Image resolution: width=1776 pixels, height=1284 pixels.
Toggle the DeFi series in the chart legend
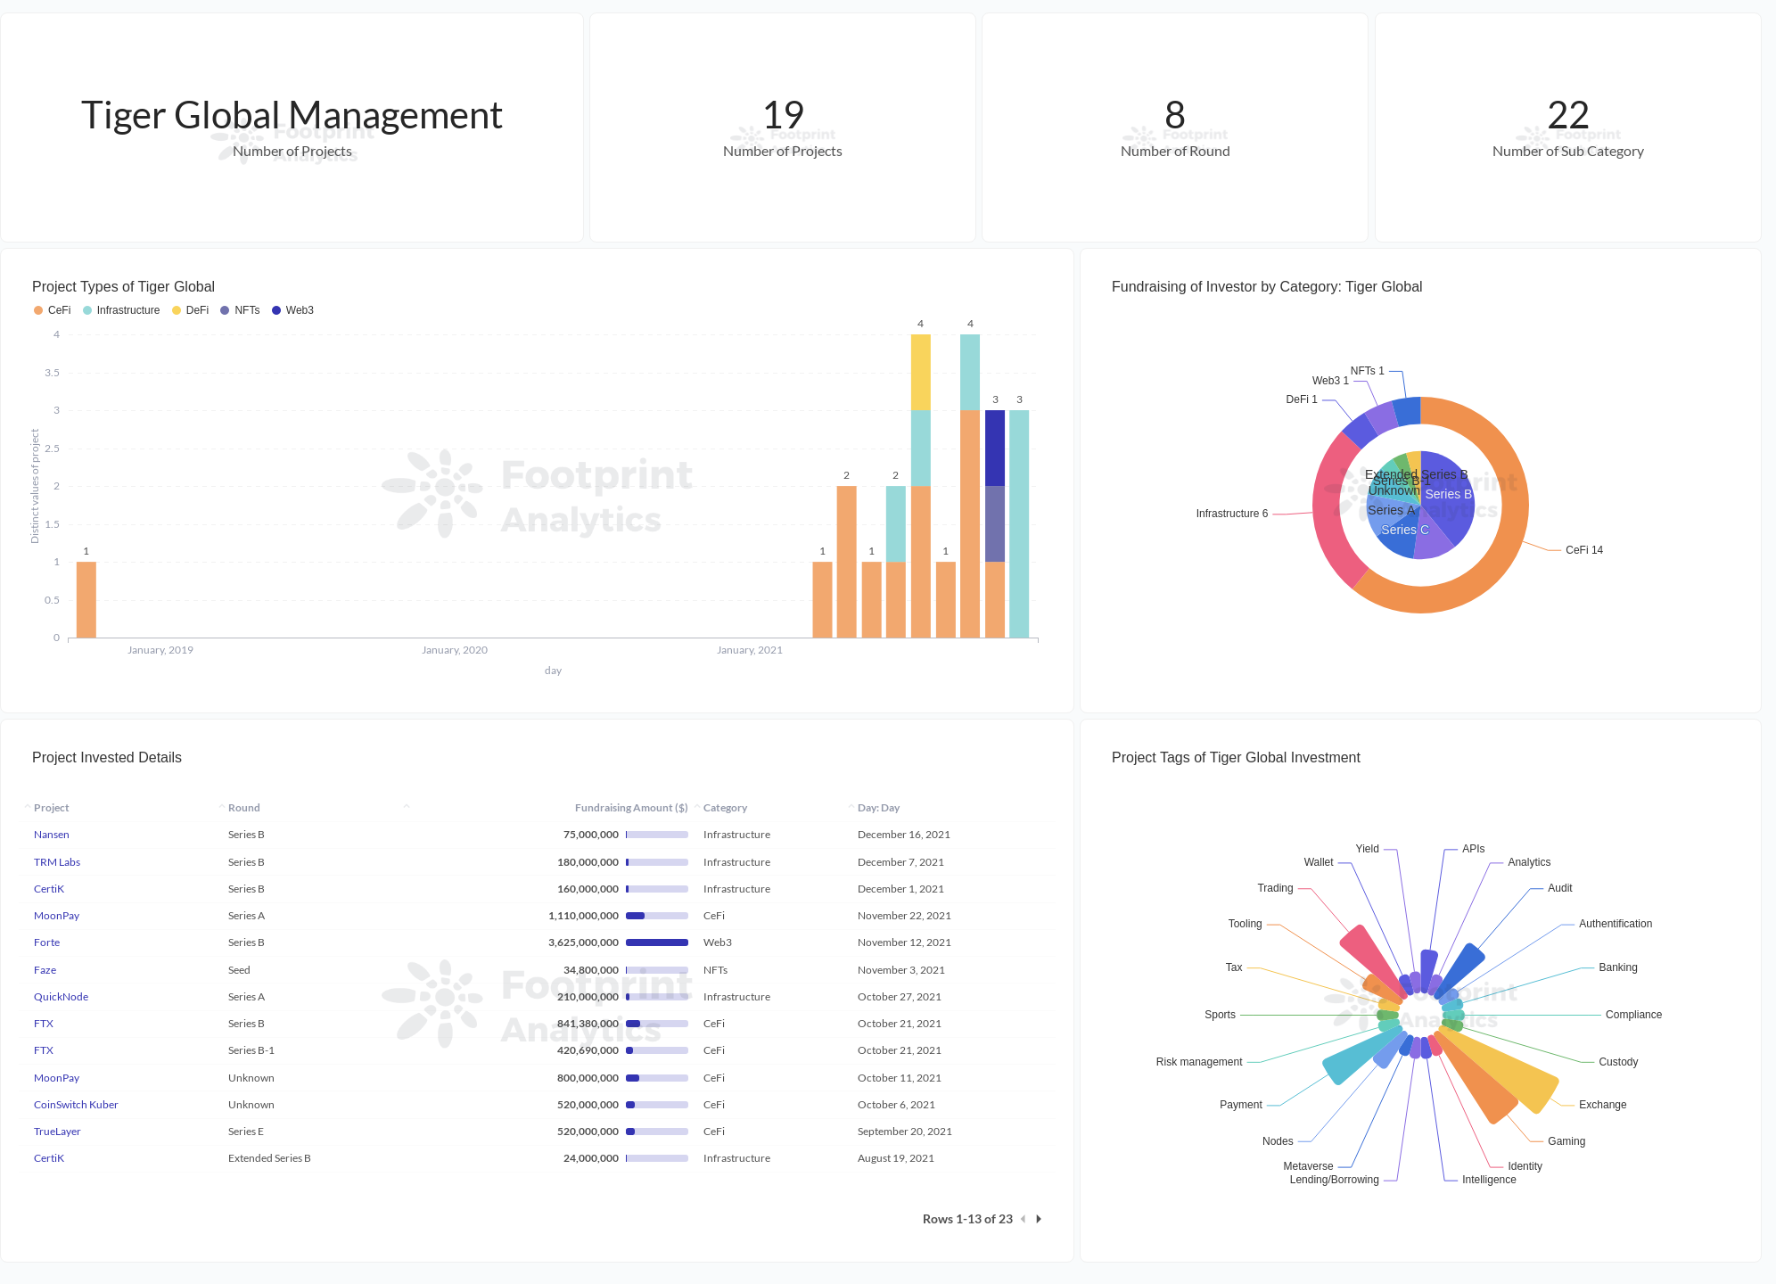point(176,310)
